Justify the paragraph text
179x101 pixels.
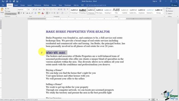[x=55, y=13]
